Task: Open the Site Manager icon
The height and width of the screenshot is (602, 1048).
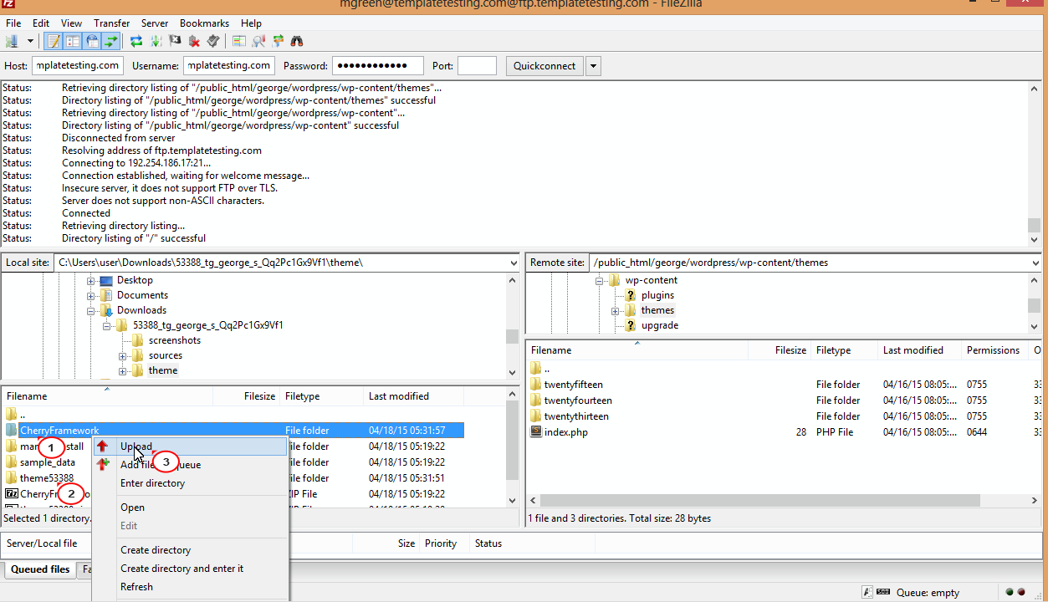Action: tap(13, 41)
